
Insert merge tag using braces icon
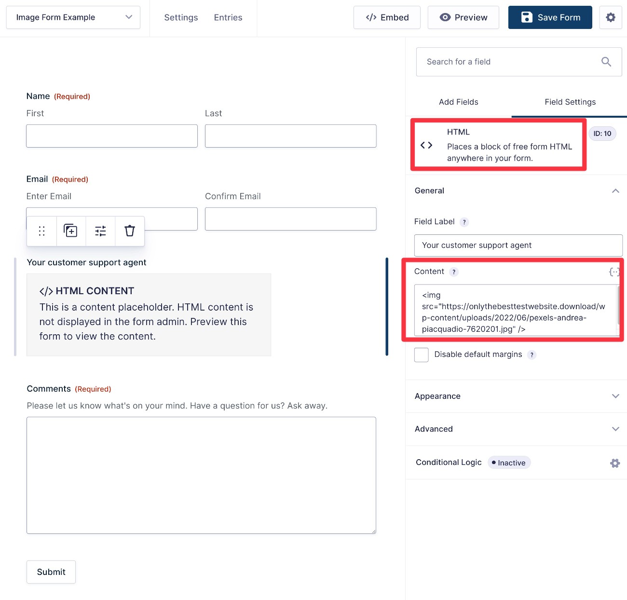pos(613,272)
